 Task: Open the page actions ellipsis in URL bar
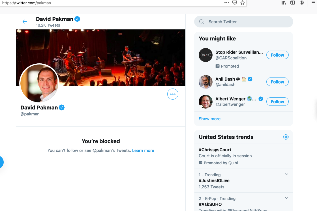[227, 3]
